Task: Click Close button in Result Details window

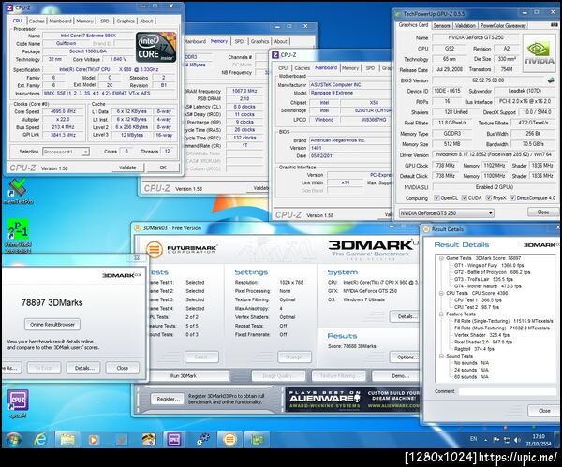Action: (543, 411)
